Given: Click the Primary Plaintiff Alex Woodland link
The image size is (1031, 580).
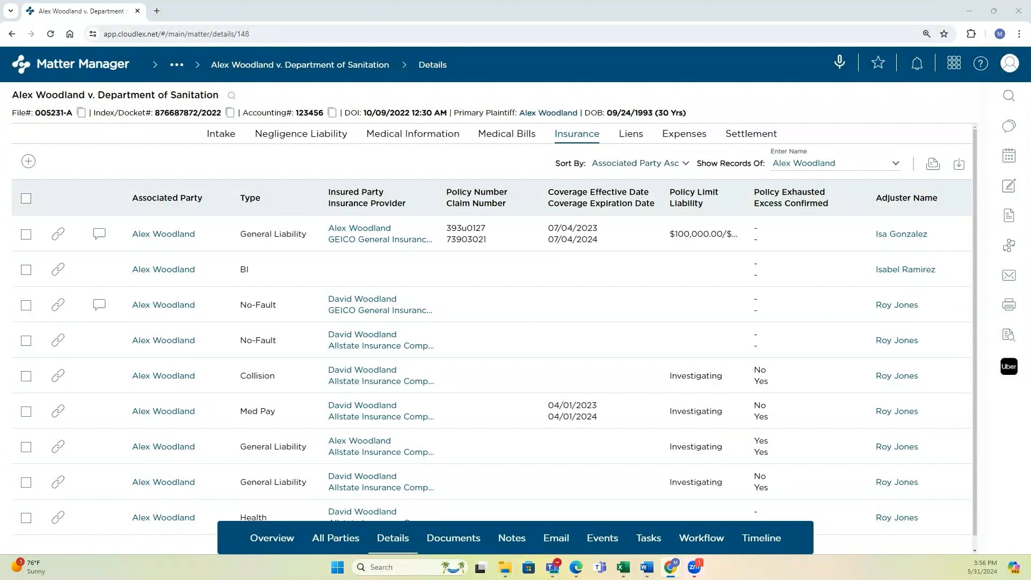Looking at the screenshot, I should [x=548, y=113].
